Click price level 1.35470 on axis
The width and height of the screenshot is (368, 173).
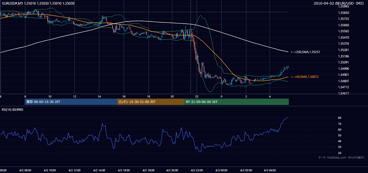coord(344,37)
